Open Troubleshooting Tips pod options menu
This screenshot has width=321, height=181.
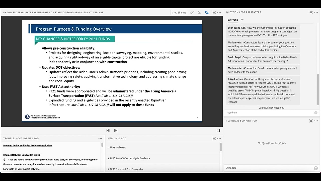point(100,139)
